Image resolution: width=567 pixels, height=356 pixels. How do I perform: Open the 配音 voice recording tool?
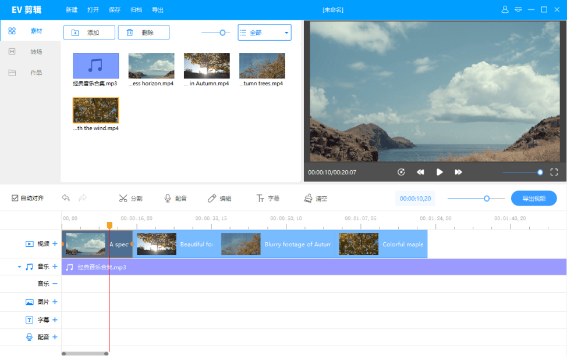coord(175,197)
